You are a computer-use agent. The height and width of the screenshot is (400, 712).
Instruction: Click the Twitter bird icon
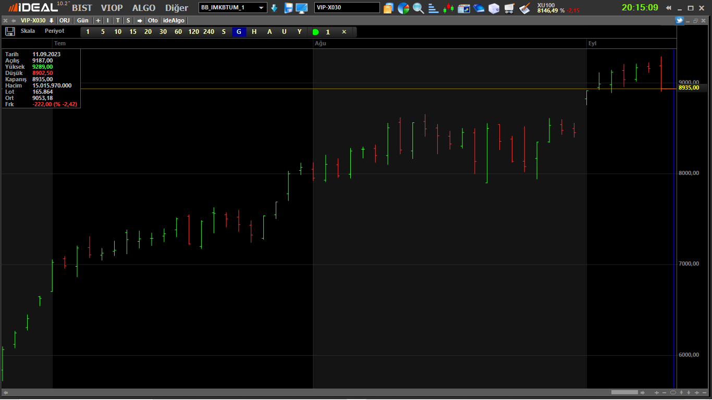coord(679,20)
